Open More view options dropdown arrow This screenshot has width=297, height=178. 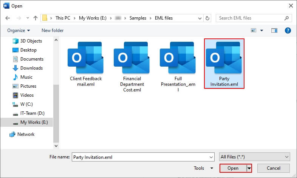pyautogui.click(x=261, y=30)
